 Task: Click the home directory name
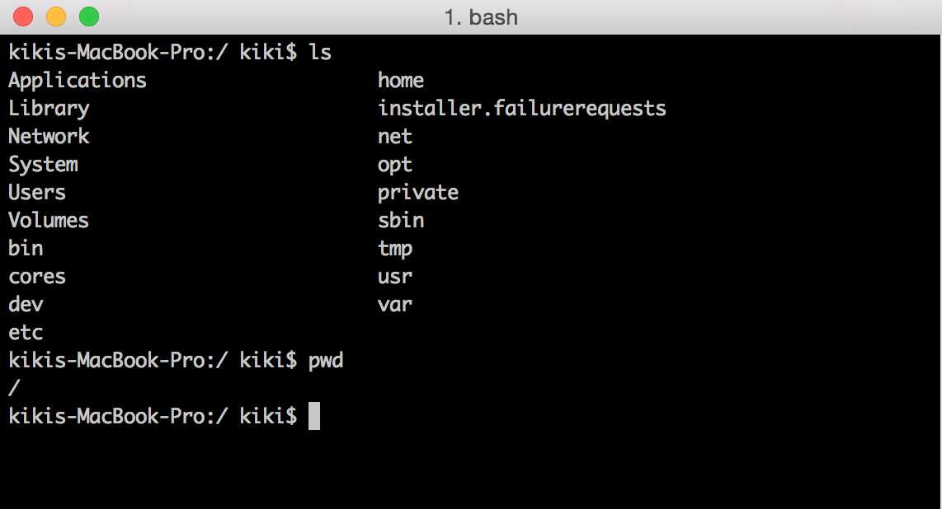point(401,81)
